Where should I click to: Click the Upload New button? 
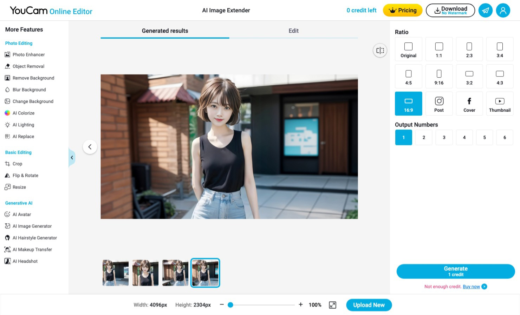tap(369, 305)
